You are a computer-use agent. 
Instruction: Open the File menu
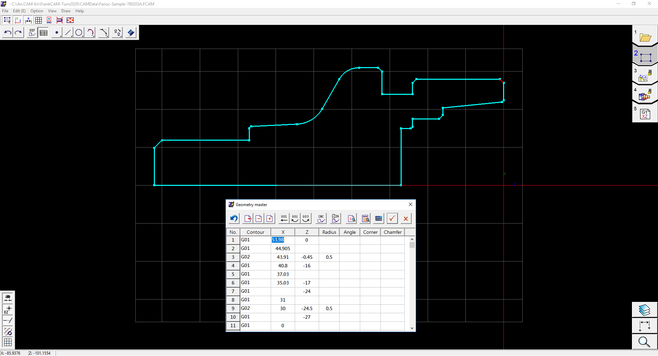point(5,11)
